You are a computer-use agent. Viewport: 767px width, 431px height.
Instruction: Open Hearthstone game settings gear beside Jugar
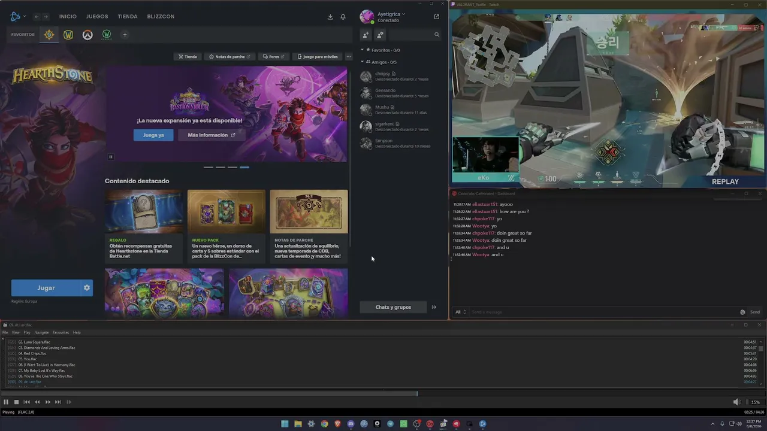87,288
